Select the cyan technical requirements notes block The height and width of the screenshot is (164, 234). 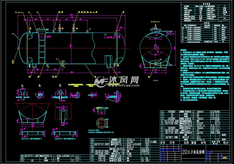pos(204,76)
